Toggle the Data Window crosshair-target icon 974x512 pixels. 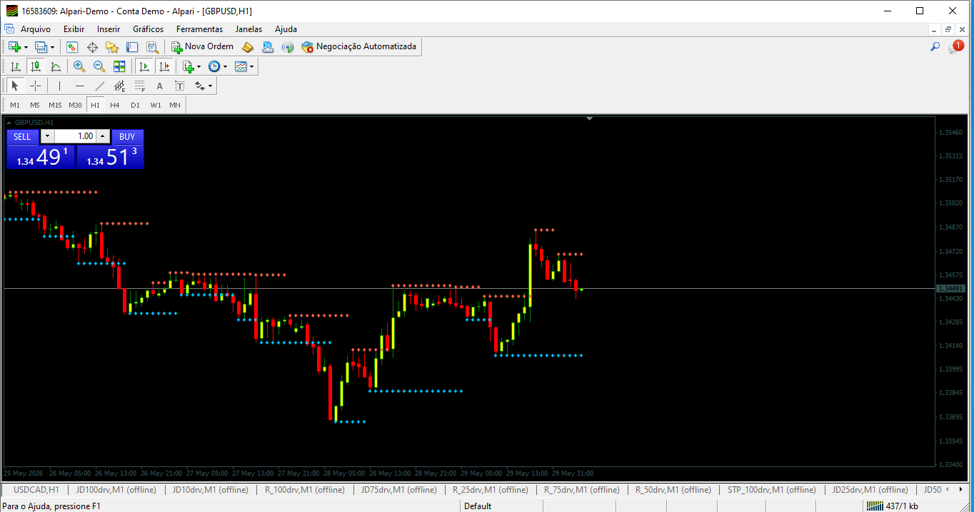tap(92, 47)
